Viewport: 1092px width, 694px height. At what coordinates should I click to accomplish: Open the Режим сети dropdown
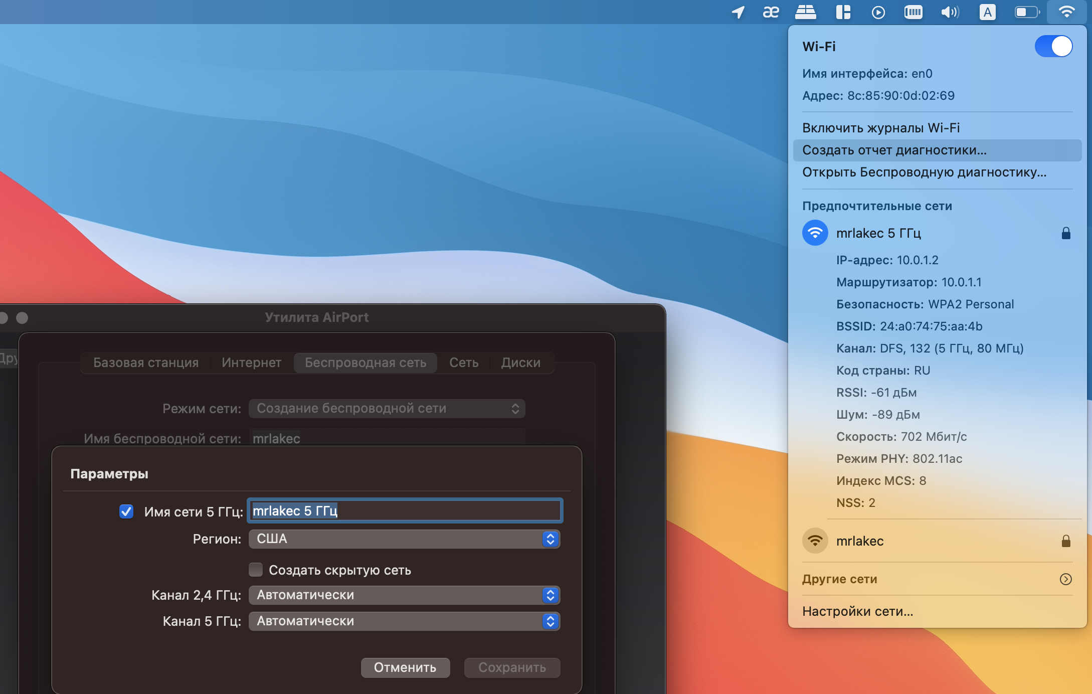tap(387, 408)
